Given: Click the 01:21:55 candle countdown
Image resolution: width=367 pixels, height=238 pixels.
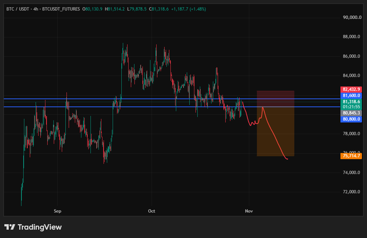Looking at the screenshot, I should (x=351, y=107).
